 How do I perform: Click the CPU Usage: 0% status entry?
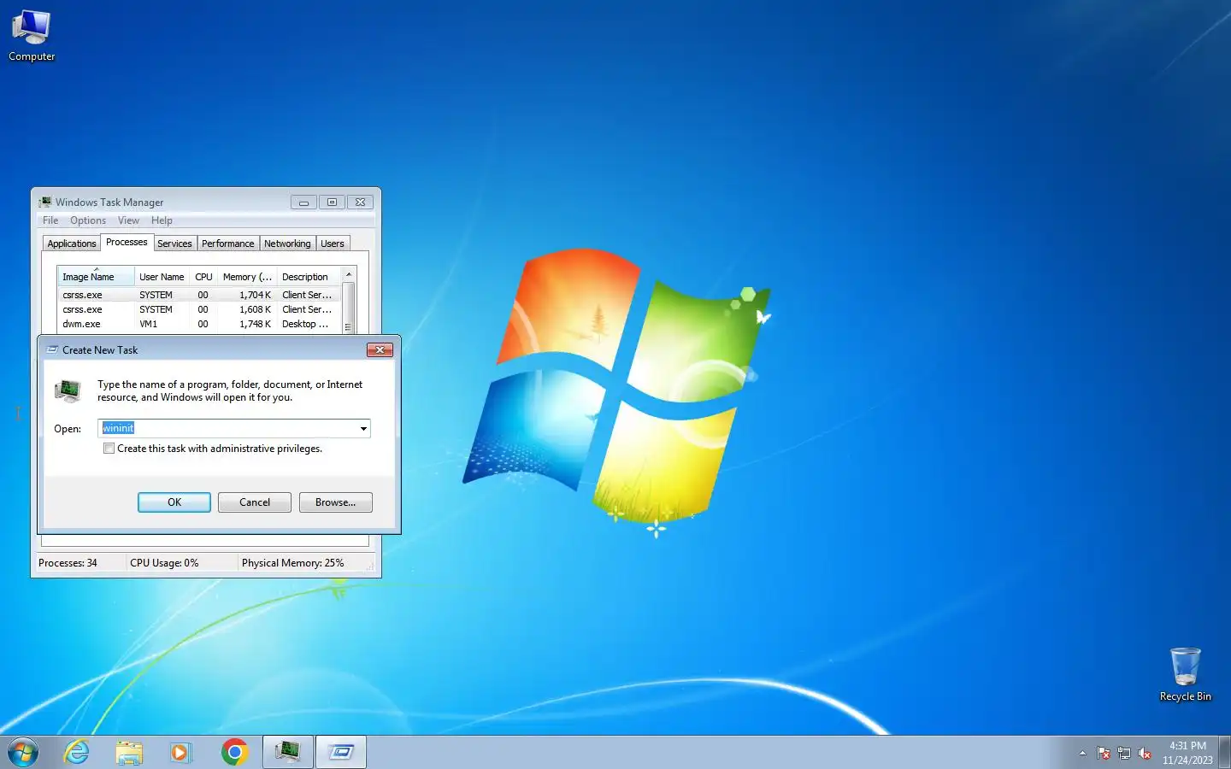point(164,563)
